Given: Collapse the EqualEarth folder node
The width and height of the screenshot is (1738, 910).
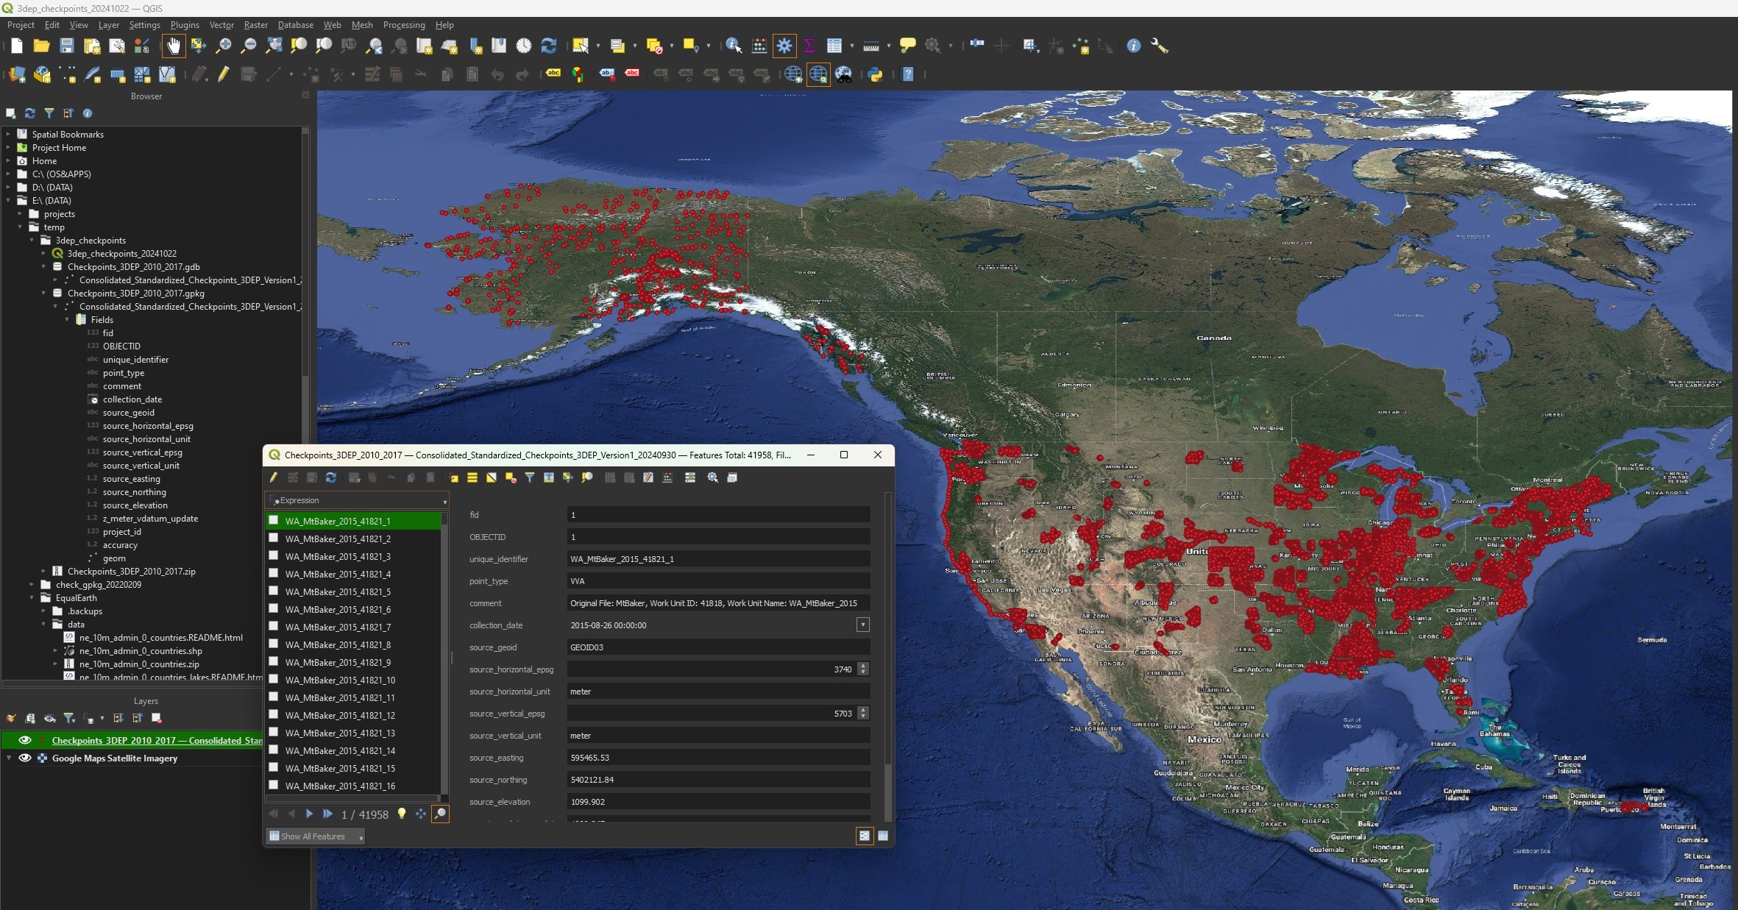Looking at the screenshot, I should point(32,597).
